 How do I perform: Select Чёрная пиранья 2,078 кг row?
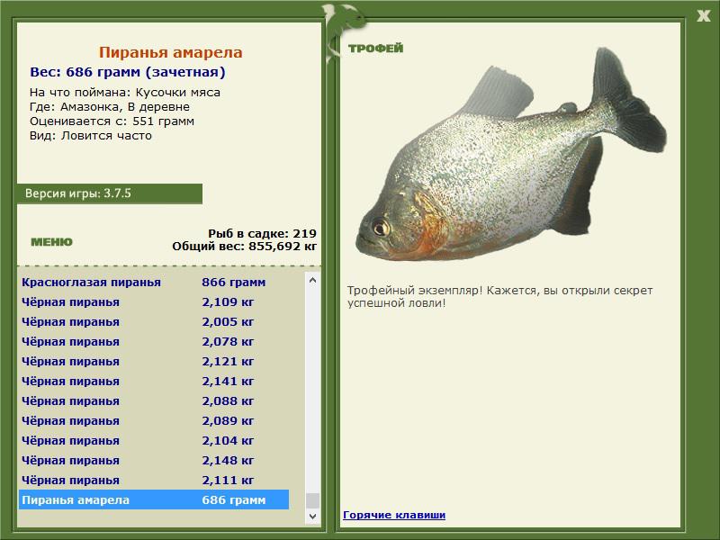[154, 342]
